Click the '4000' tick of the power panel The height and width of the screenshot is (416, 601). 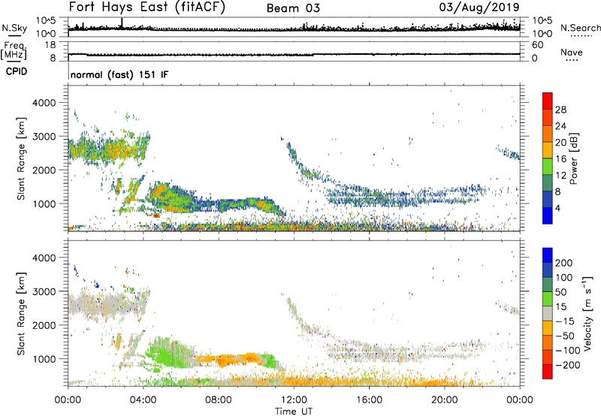click(x=44, y=103)
